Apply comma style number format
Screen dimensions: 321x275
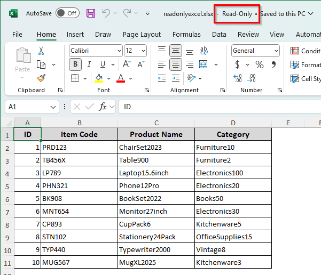point(274,64)
